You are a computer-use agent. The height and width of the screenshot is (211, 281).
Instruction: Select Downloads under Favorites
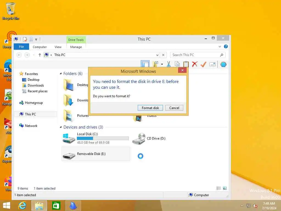pos(36,85)
